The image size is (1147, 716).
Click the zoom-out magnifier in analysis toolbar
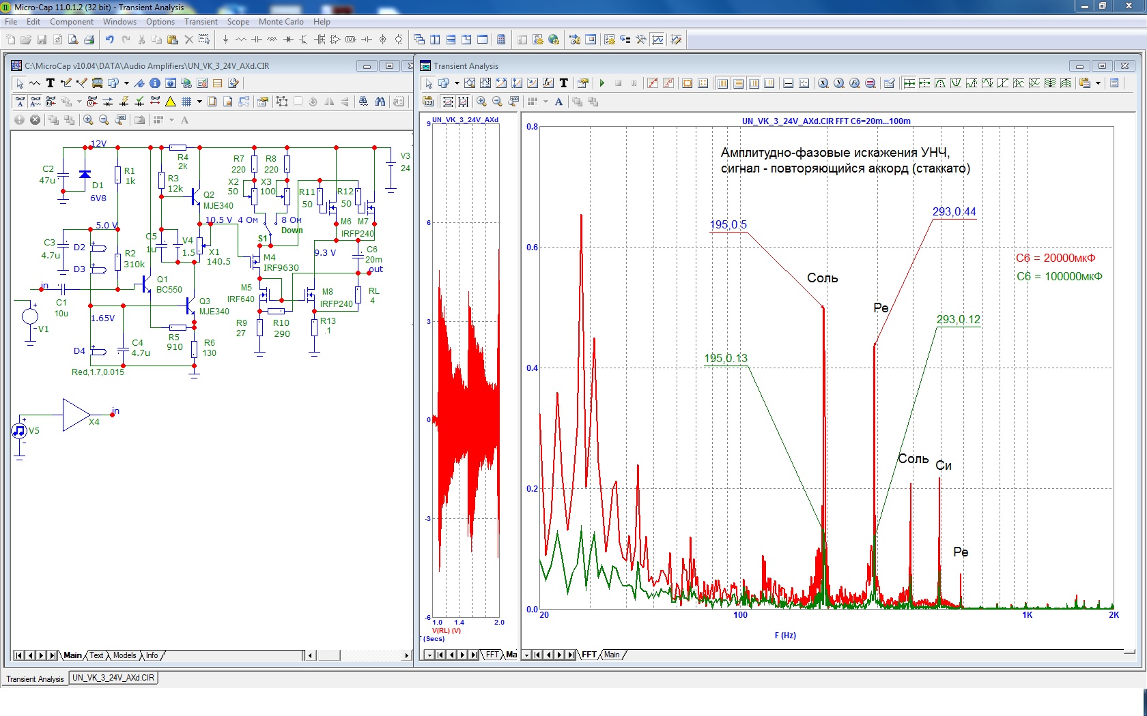(x=497, y=102)
